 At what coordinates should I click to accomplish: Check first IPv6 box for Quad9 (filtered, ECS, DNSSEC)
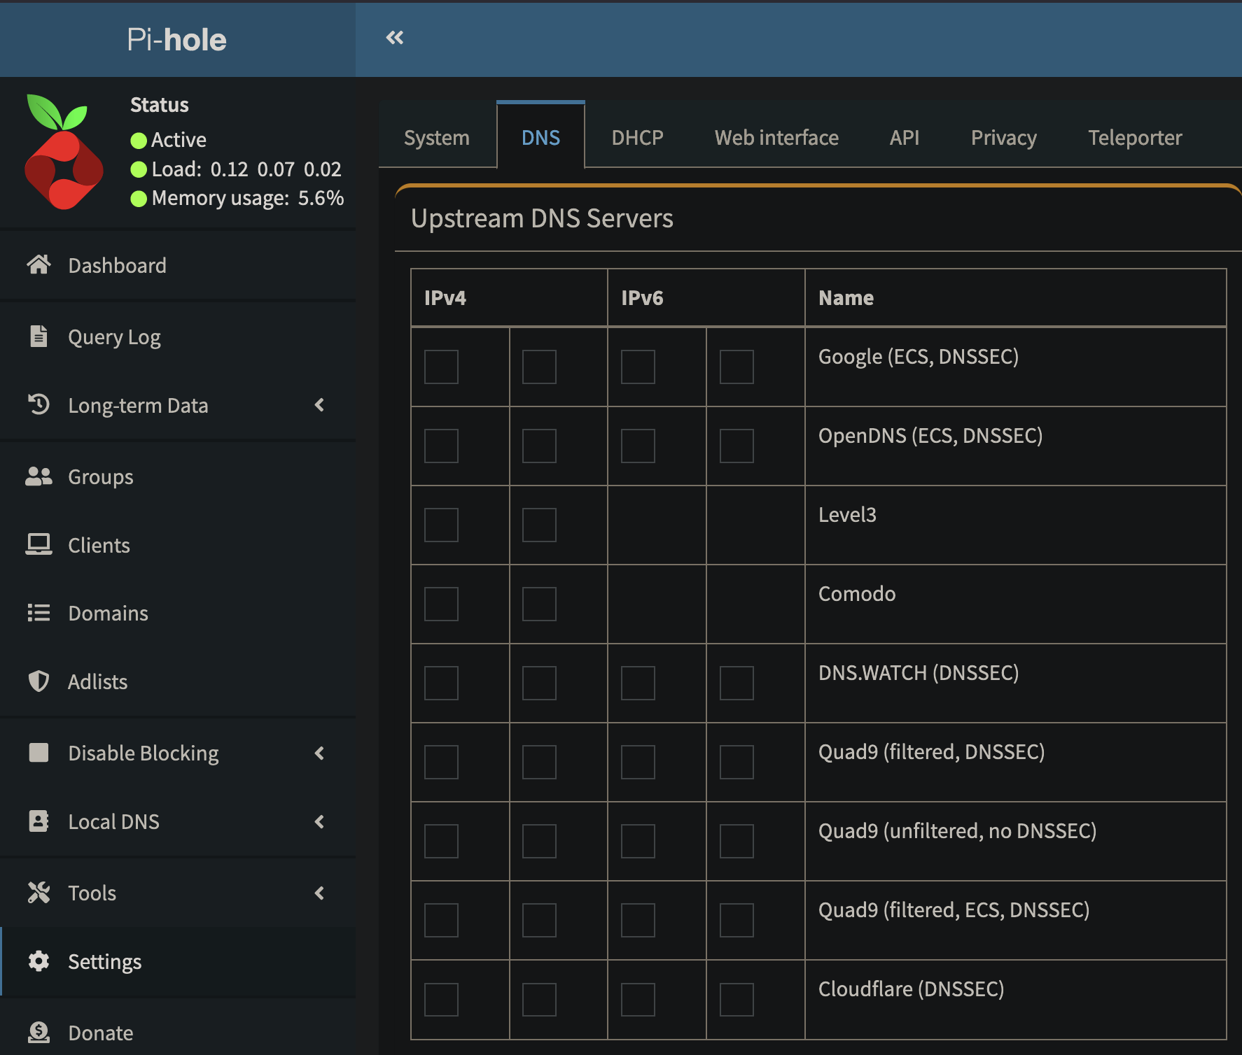pyautogui.click(x=638, y=920)
